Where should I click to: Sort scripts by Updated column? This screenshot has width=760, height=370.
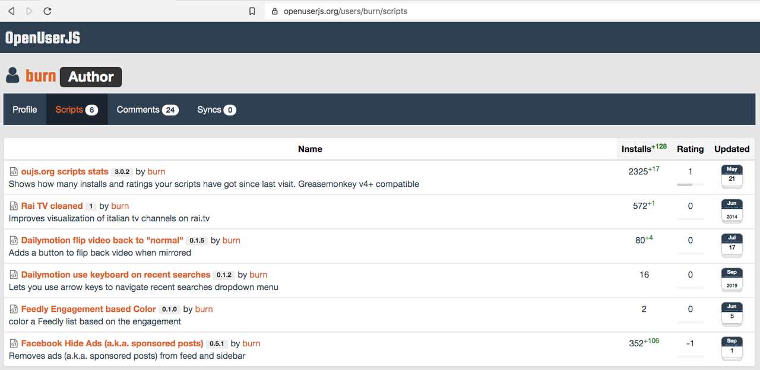tap(731, 149)
